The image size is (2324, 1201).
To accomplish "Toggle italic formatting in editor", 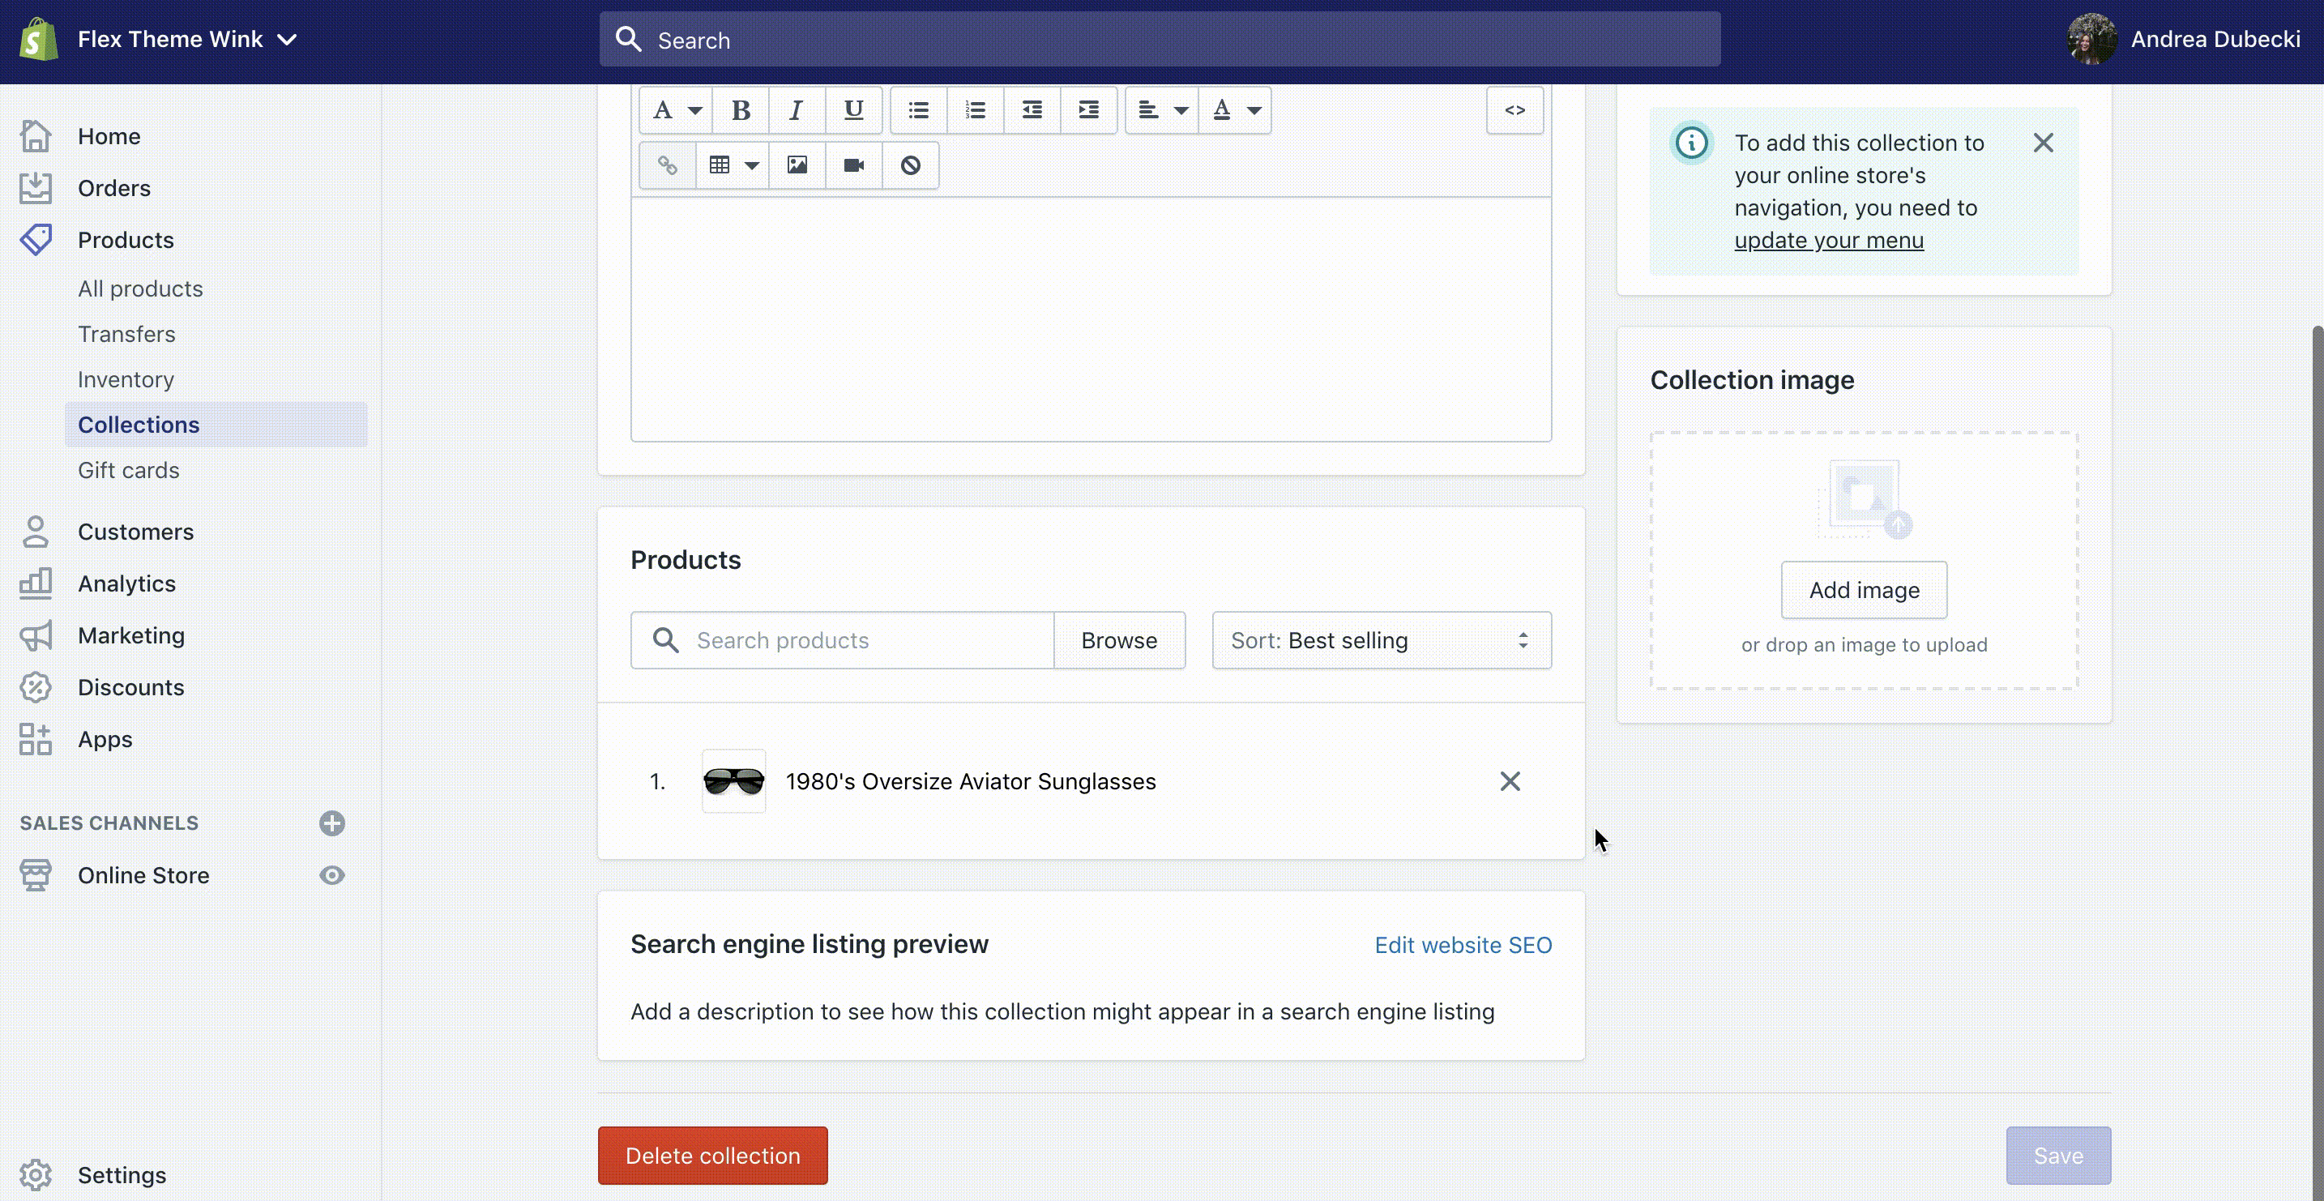I will [x=796, y=110].
